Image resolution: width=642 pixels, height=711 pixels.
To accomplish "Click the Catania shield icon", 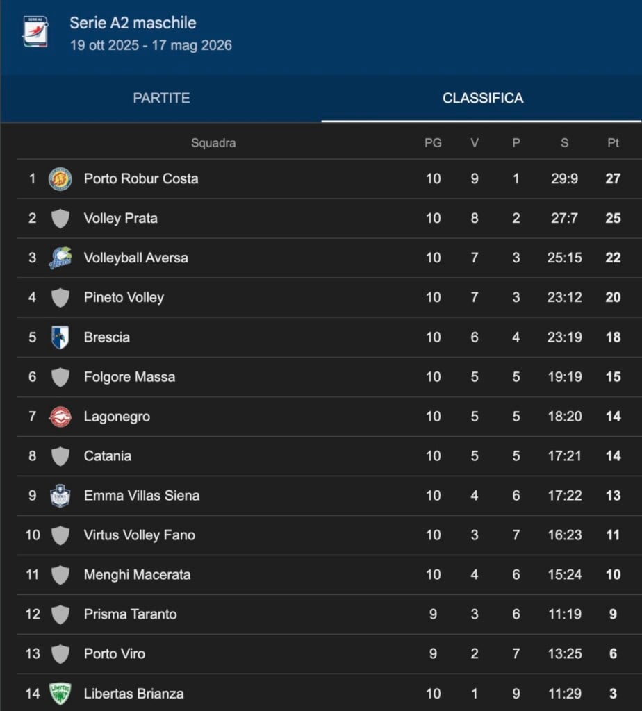I will point(60,455).
